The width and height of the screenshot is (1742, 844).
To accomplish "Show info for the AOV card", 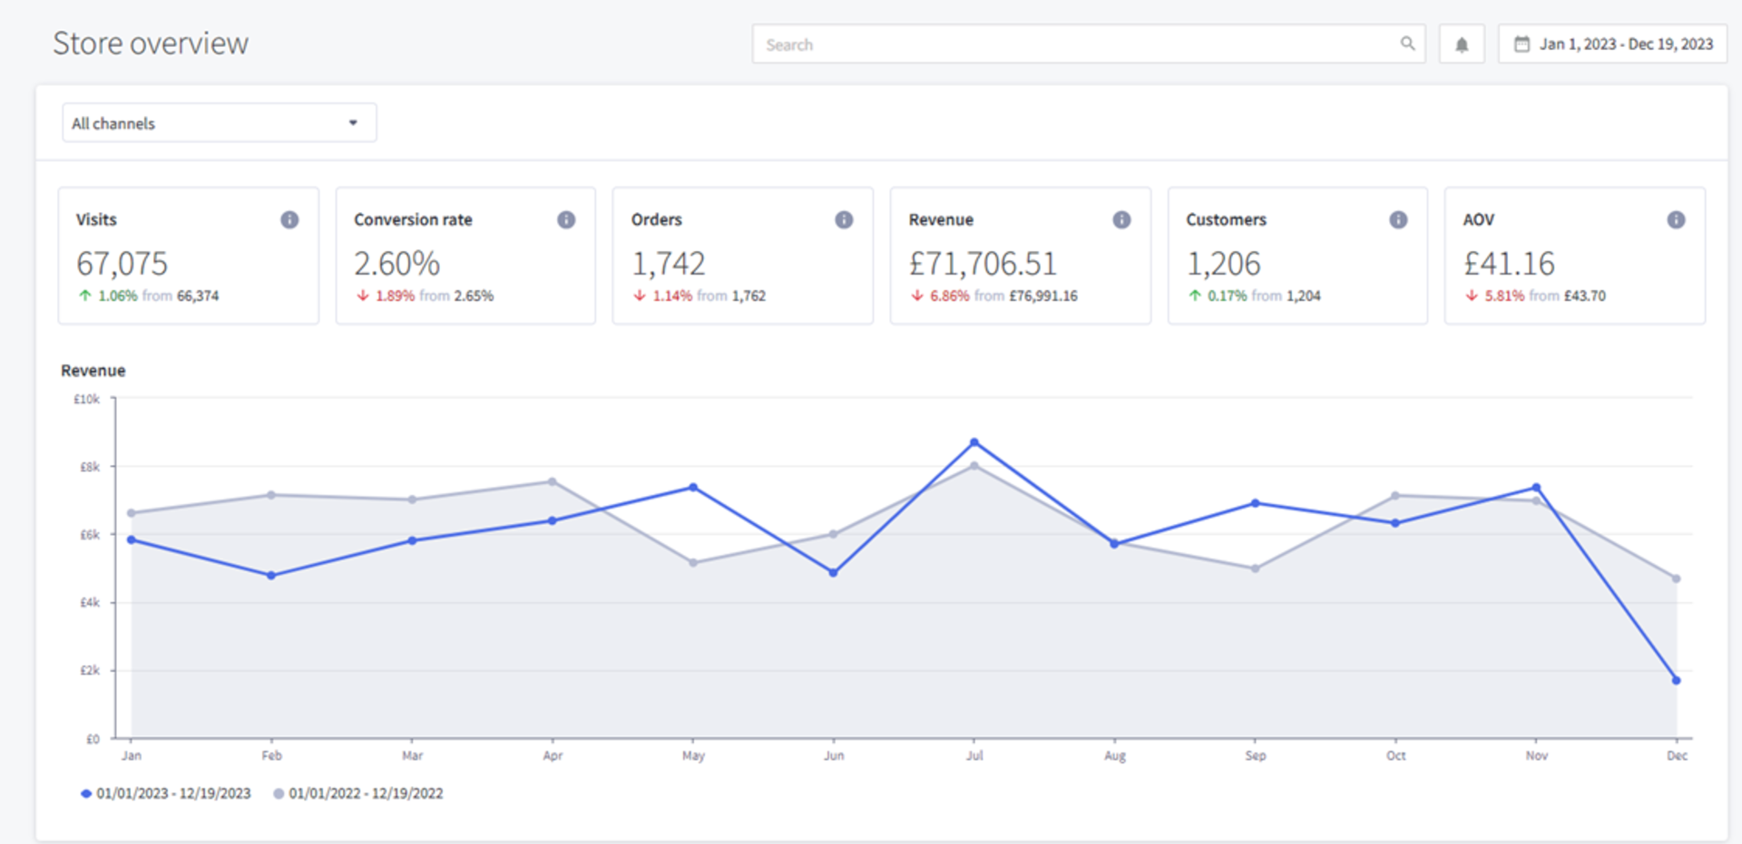I will [x=1676, y=219].
